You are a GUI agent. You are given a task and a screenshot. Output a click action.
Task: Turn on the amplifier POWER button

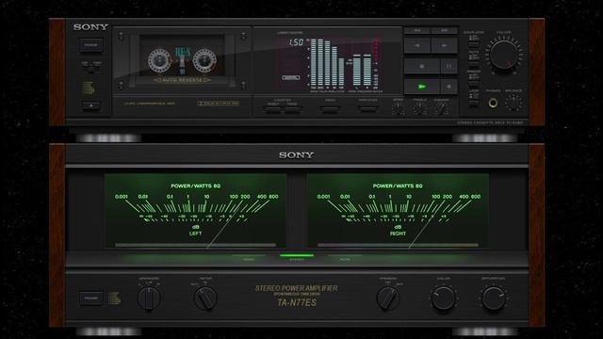(91, 298)
